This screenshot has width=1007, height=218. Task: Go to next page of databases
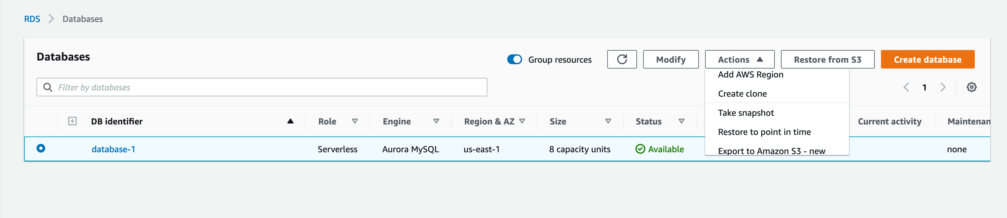pyautogui.click(x=943, y=87)
